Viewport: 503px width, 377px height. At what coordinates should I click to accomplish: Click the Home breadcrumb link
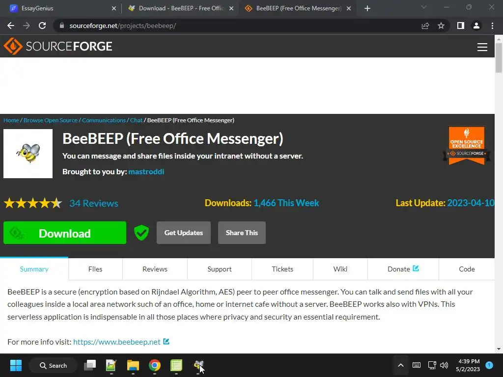point(11,120)
